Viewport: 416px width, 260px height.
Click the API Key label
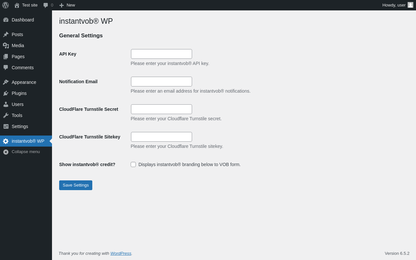68,54
